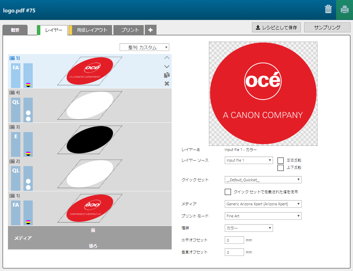Move layer 前 5 up with chevron

tap(167, 58)
